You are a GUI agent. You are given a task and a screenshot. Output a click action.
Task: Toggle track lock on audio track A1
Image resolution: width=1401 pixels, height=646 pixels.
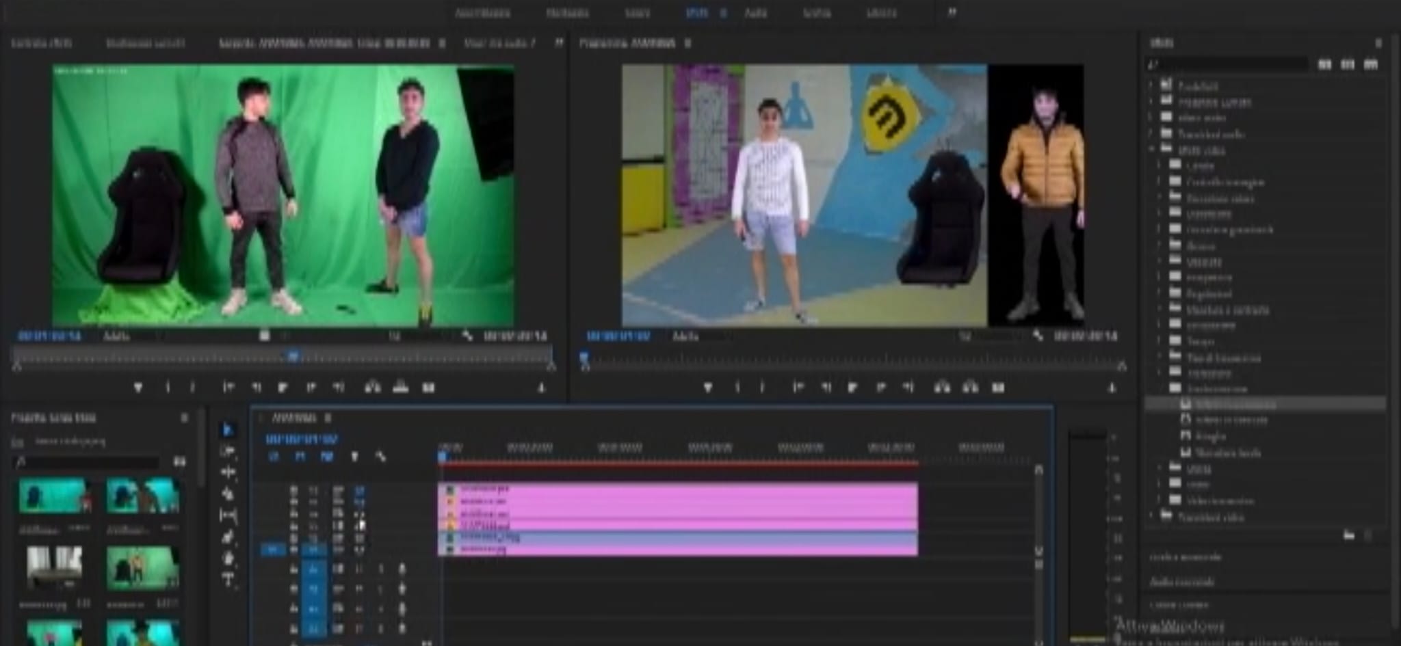(x=293, y=568)
